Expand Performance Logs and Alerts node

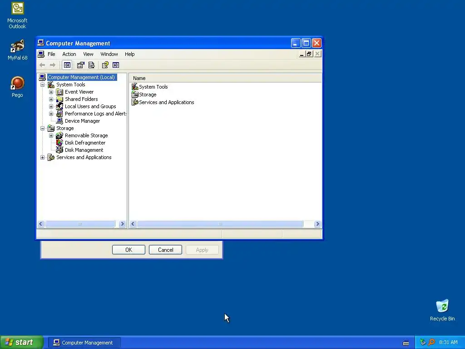51,114
